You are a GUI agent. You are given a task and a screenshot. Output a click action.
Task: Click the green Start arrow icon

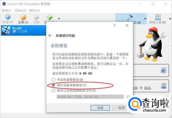49,17
